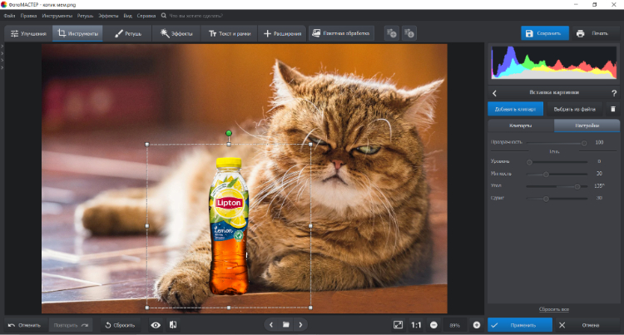Click the fit-to-screen icon in bottom bar

pyautogui.click(x=399, y=324)
